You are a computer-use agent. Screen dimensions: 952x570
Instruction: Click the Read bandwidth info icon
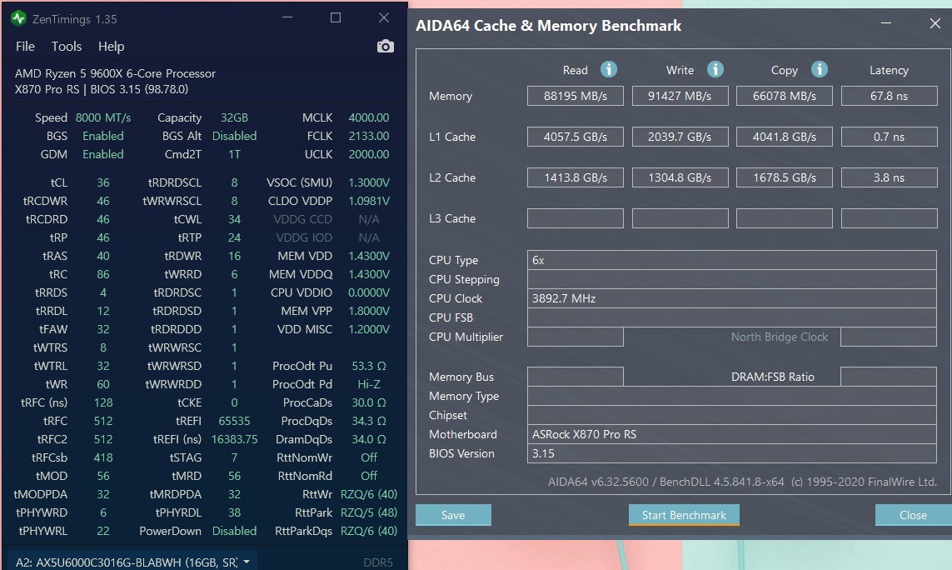point(609,70)
